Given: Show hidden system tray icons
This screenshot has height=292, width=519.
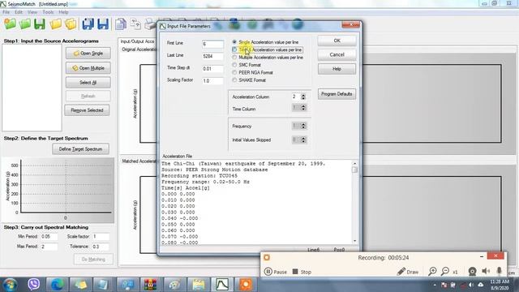Looking at the screenshot, I should (435, 285).
